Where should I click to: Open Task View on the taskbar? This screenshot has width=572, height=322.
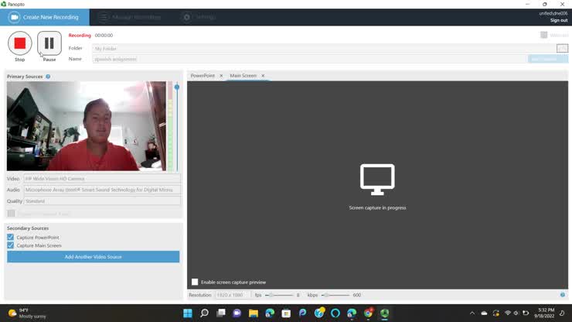point(221,313)
